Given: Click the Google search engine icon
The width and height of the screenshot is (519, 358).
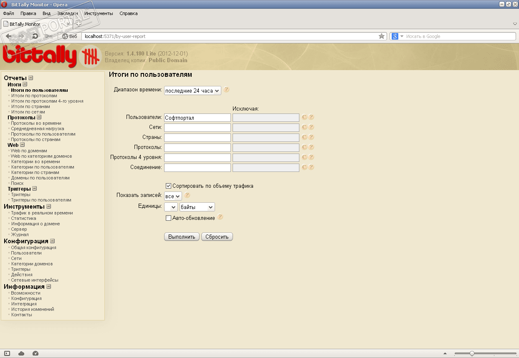Looking at the screenshot, I should [395, 36].
